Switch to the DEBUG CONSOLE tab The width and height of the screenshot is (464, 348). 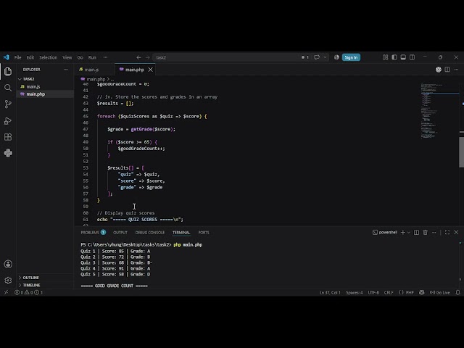(150, 233)
